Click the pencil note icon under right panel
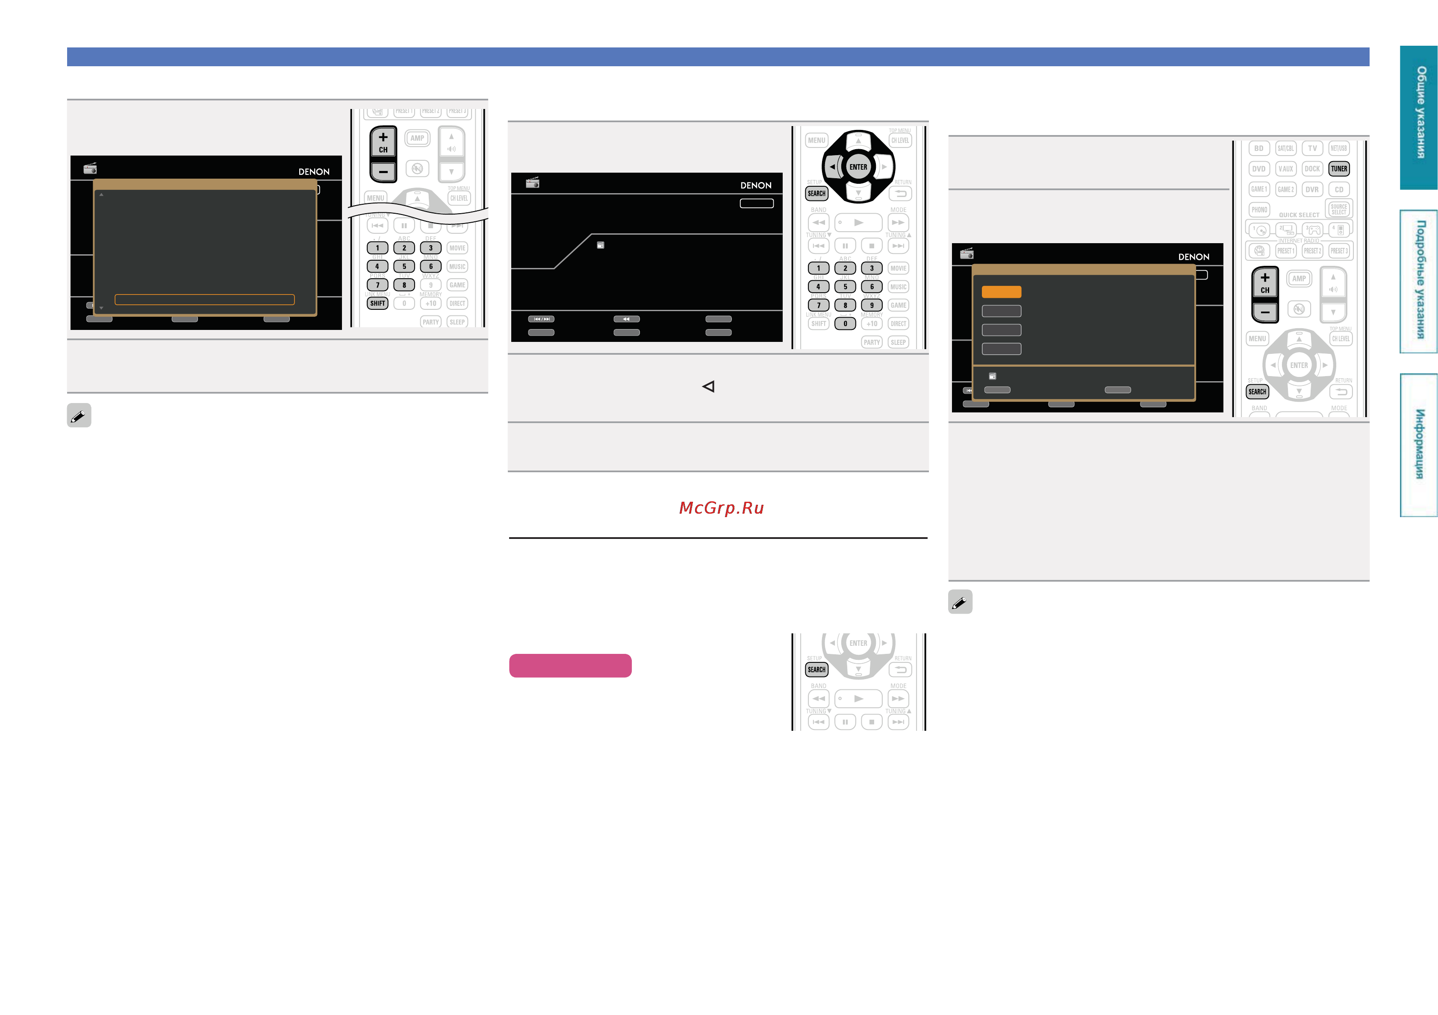Image resolution: width=1438 pixels, height=1015 pixels. [x=960, y=602]
